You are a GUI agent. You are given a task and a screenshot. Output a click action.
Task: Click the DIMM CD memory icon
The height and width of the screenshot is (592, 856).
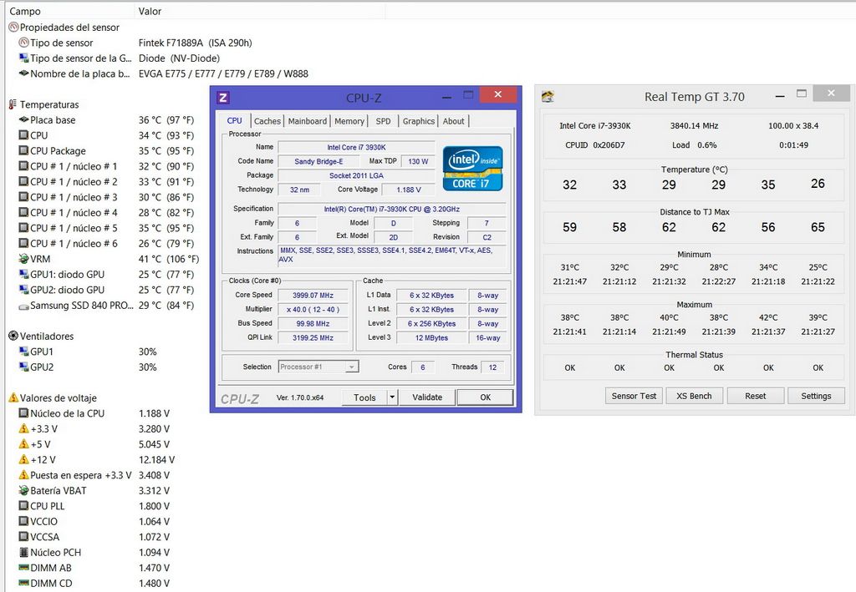(x=24, y=584)
